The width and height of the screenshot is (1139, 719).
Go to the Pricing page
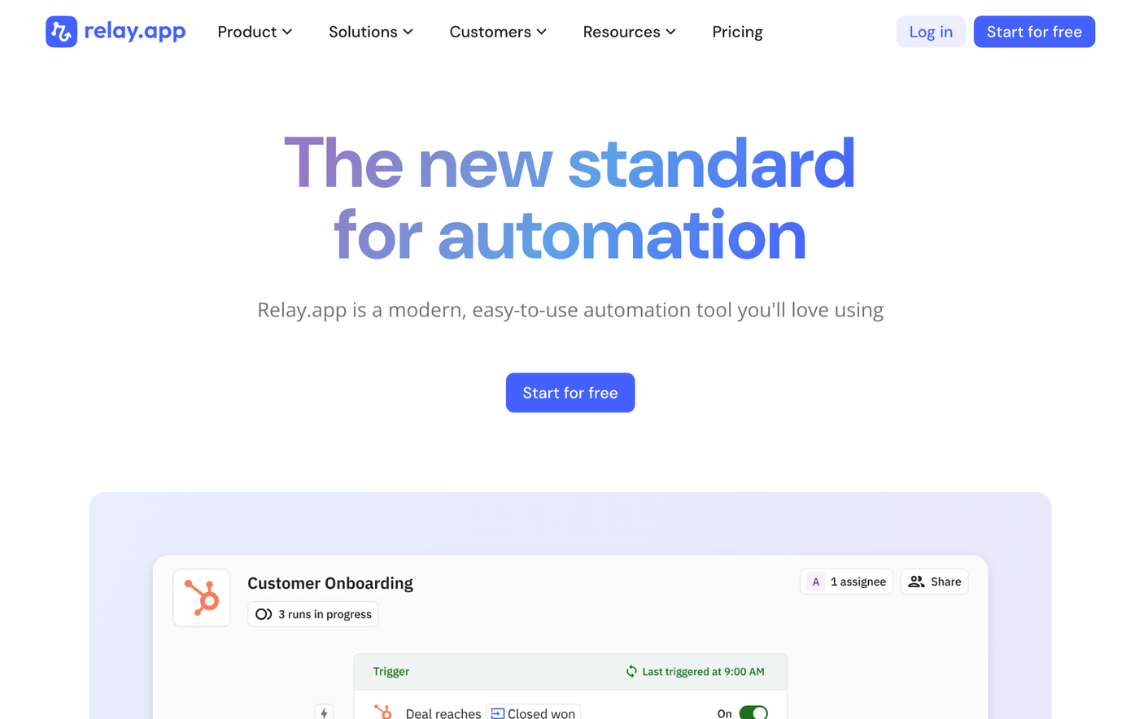click(x=737, y=32)
